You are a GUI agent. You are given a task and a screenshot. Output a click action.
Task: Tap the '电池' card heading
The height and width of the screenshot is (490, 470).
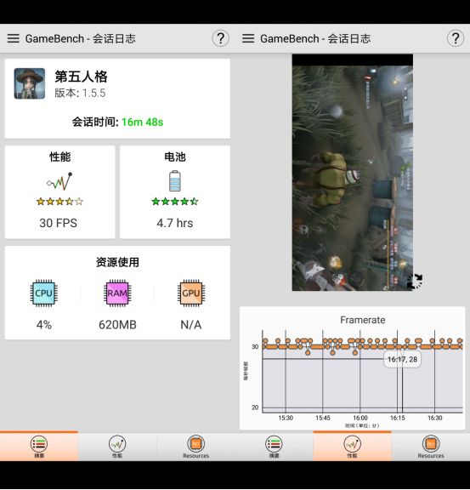click(175, 157)
